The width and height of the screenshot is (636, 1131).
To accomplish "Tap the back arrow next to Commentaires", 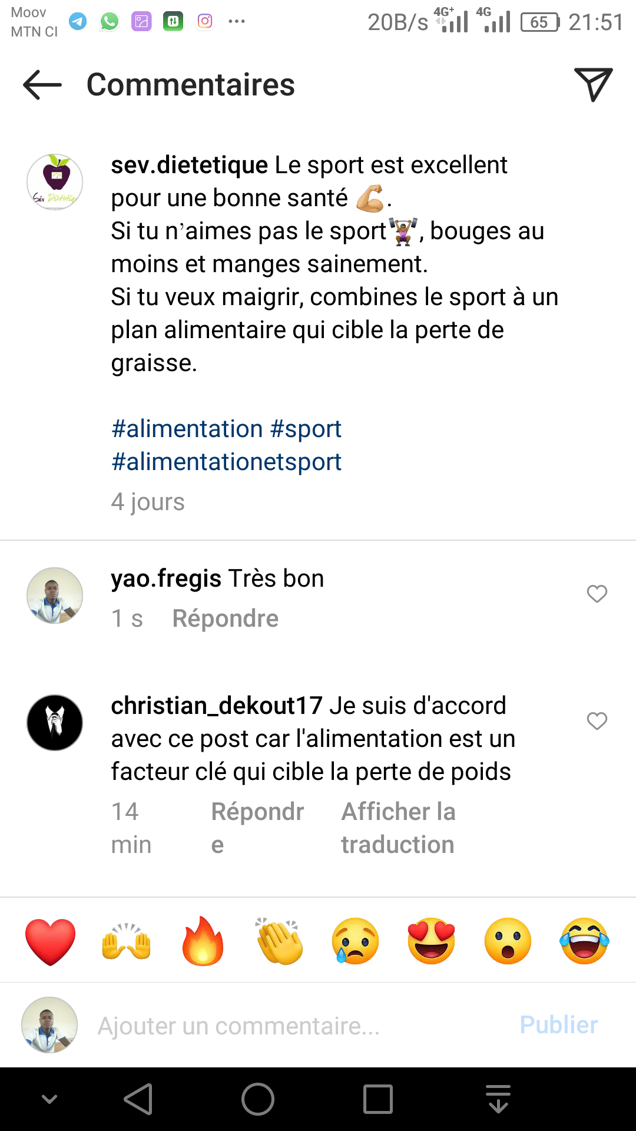I will (42, 85).
